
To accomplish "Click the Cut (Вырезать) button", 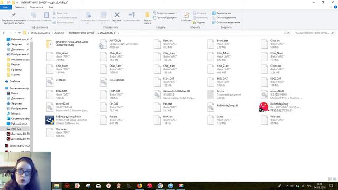I will click(60, 13).
